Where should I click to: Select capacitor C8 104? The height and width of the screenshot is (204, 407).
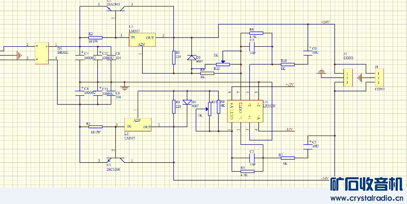tap(111, 57)
